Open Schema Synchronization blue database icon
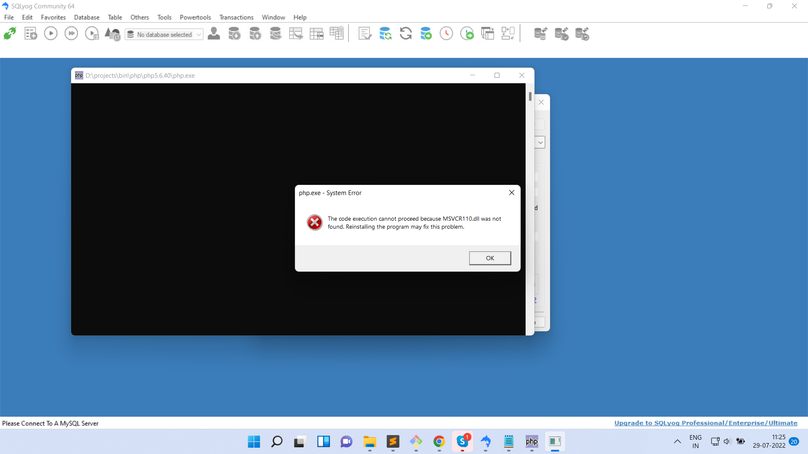 [385, 34]
